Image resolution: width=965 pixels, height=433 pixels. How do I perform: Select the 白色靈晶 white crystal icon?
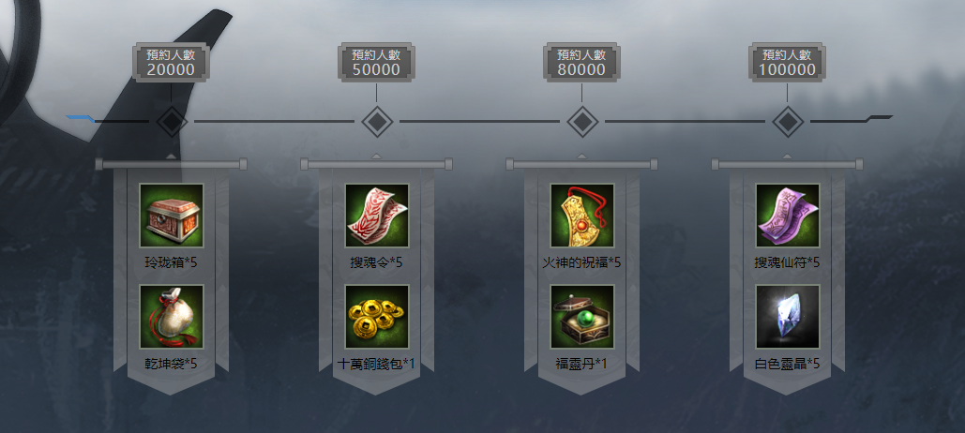click(787, 316)
